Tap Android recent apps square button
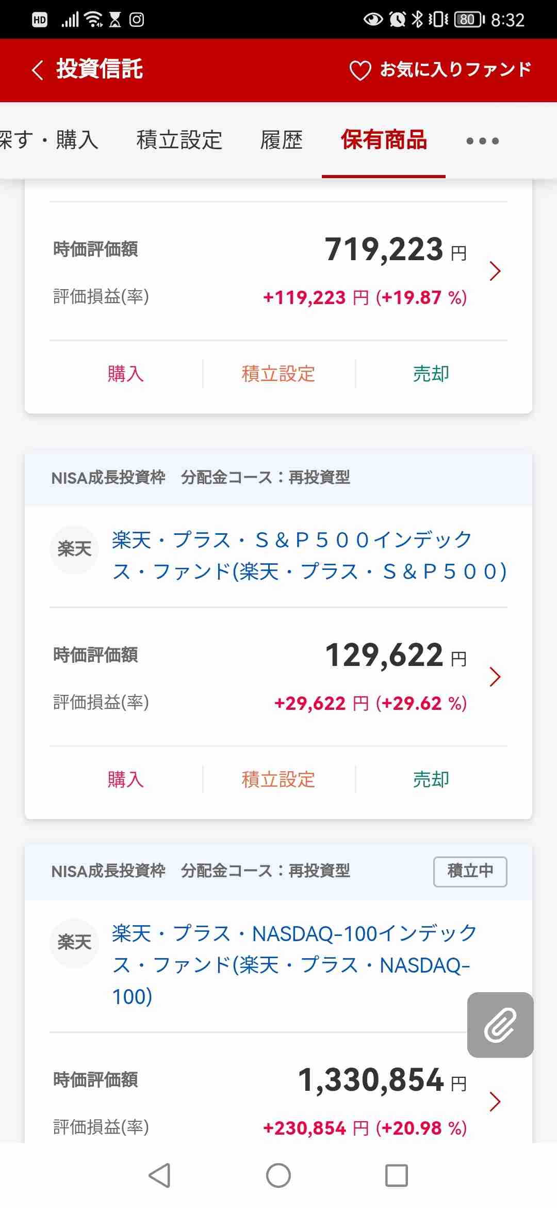557x1208 pixels. pos(397,1175)
